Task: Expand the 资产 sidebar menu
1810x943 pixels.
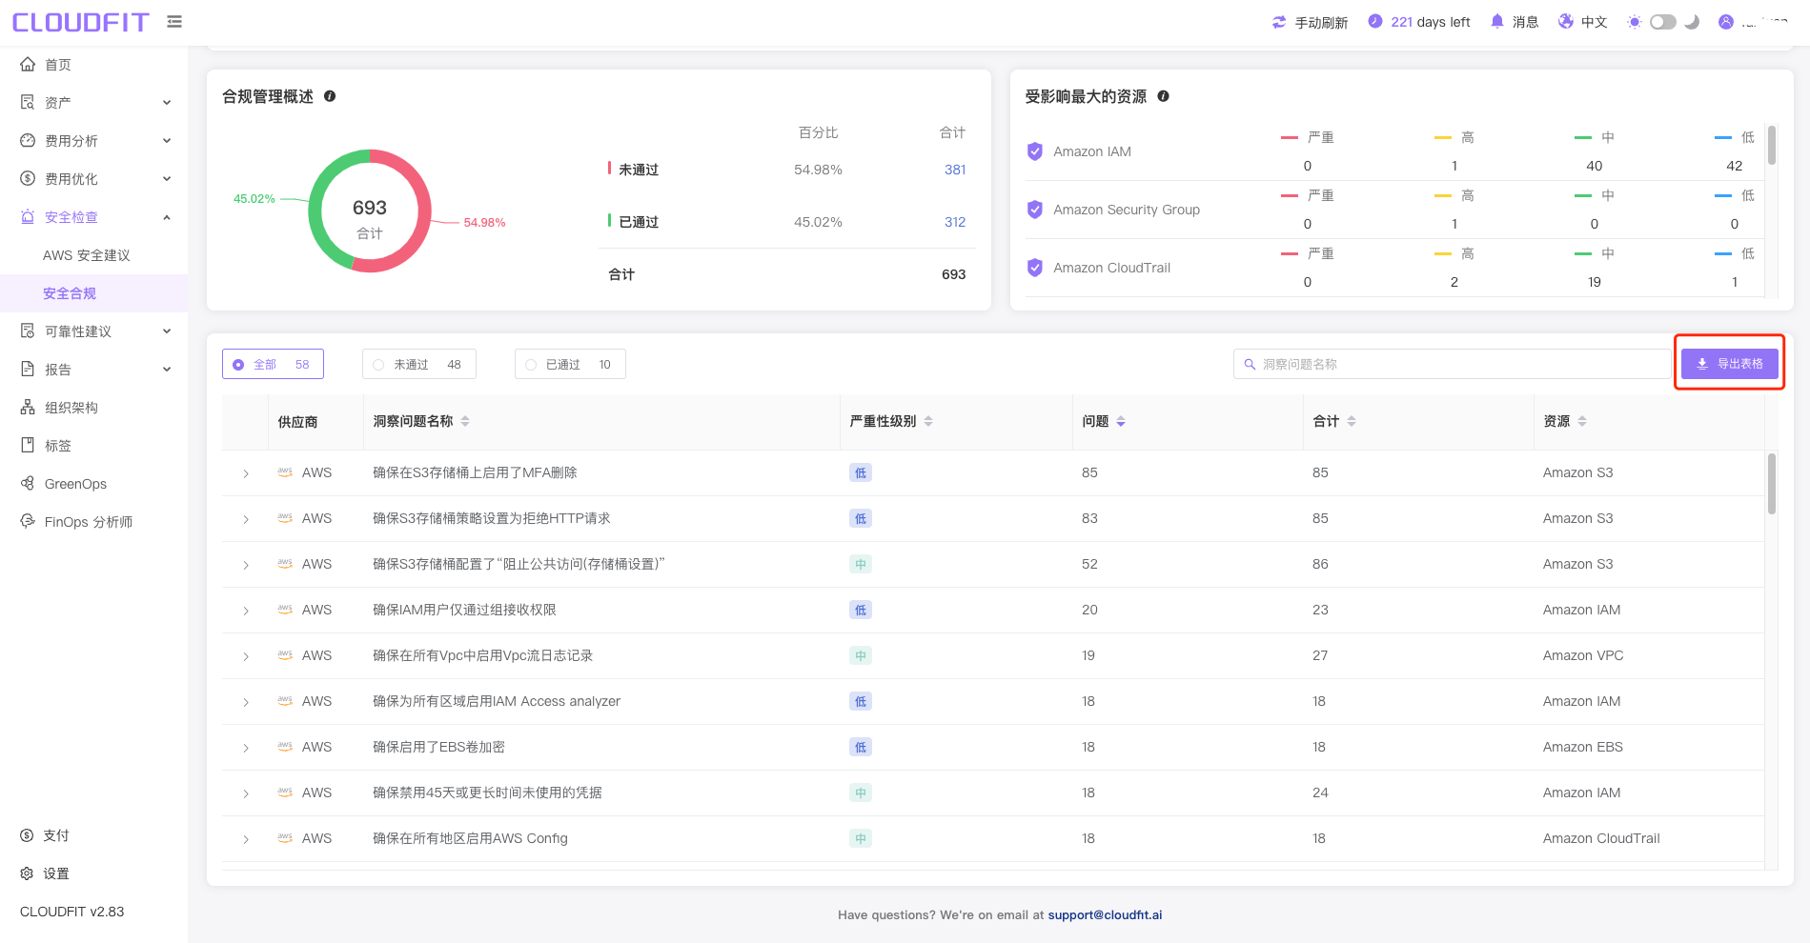Action: pos(93,102)
